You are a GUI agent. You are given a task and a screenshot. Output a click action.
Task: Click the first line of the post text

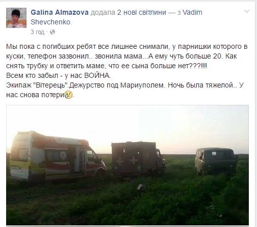[127, 46]
